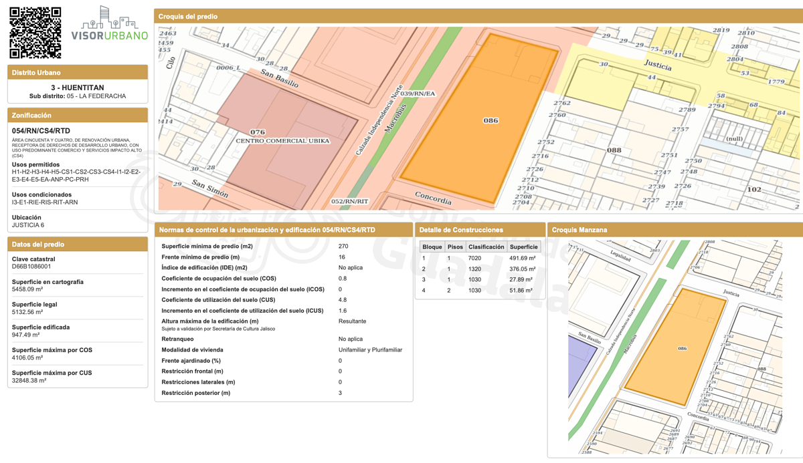Click the 039/RN/EA zone label on map
The image size is (803, 463).
pyautogui.click(x=418, y=94)
